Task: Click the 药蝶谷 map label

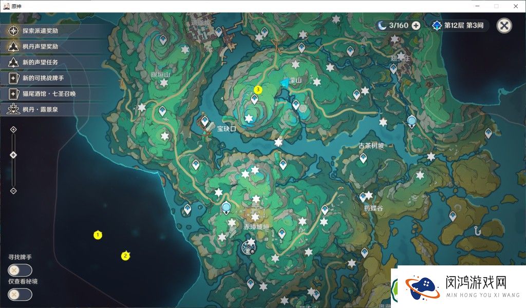Action: tap(373, 208)
